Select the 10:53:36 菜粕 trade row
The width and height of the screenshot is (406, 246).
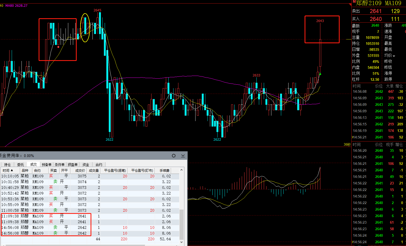pyautogui.click(x=90, y=199)
